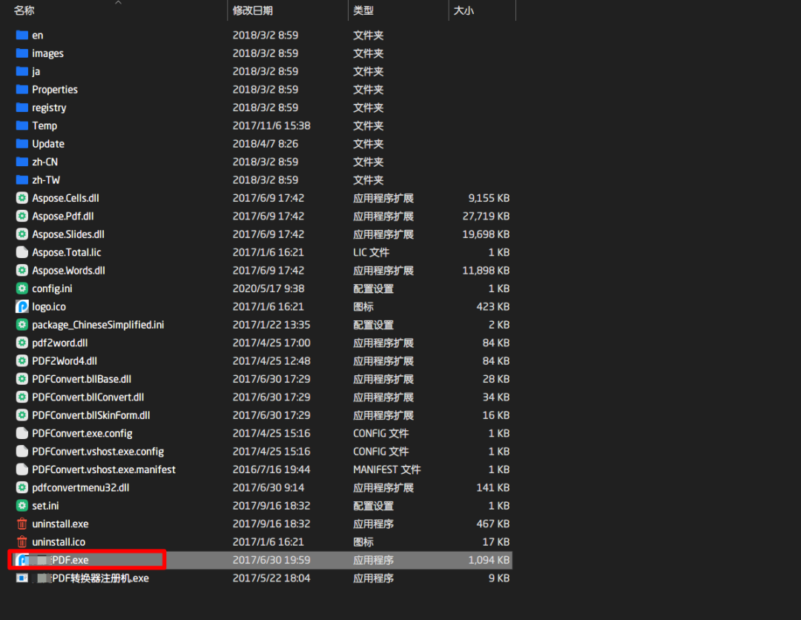Screen dimensions: 801x620
Task: Click the Aspose.Slides.dll file icon
Action: 22,234
